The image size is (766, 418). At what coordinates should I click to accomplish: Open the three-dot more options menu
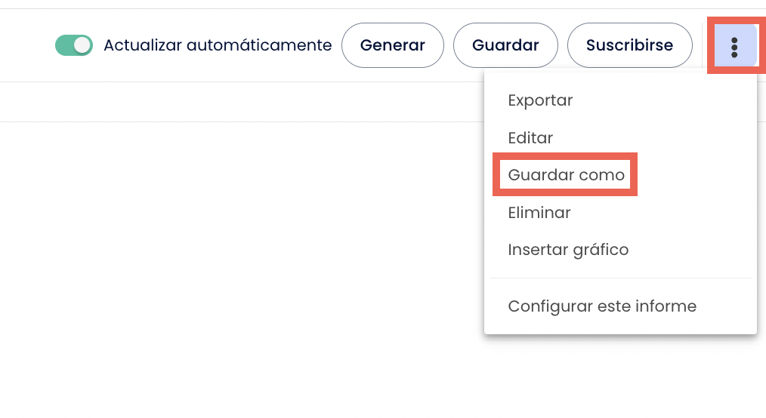click(x=734, y=46)
